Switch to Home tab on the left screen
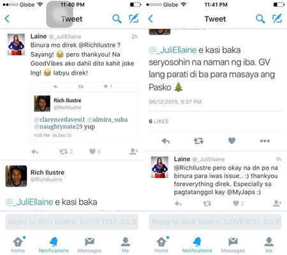287x255 pixels. click(x=18, y=244)
